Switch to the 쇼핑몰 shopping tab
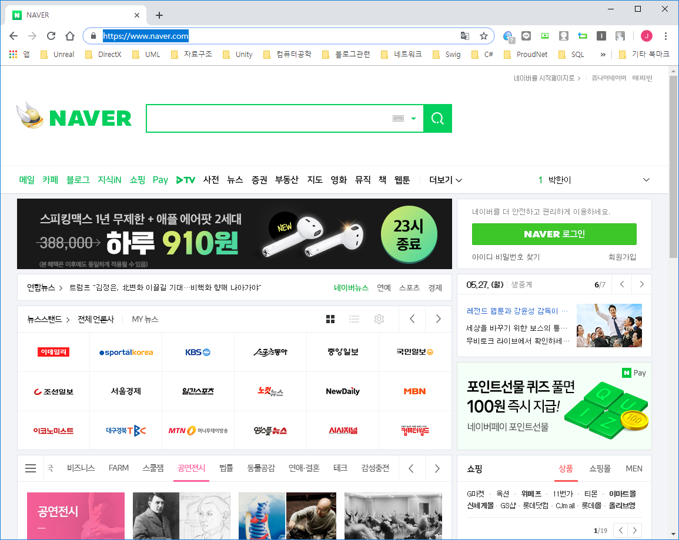The height and width of the screenshot is (540, 679). pyautogui.click(x=600, y=468)
